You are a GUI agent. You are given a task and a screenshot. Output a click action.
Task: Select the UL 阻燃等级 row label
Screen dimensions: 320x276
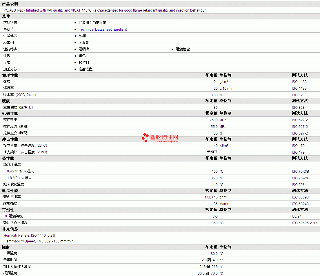[13, 216]
